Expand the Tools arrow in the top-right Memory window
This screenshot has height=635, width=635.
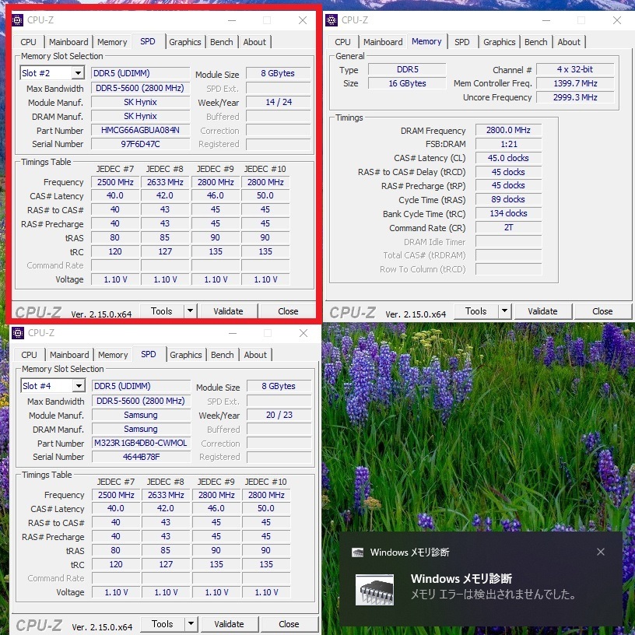(504, 311)
